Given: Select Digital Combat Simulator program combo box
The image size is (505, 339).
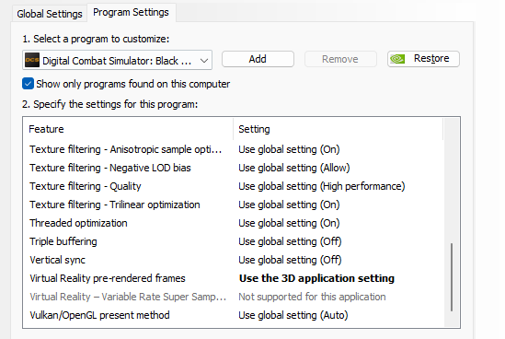Looking at the screenshot, I should click(117, 60).
